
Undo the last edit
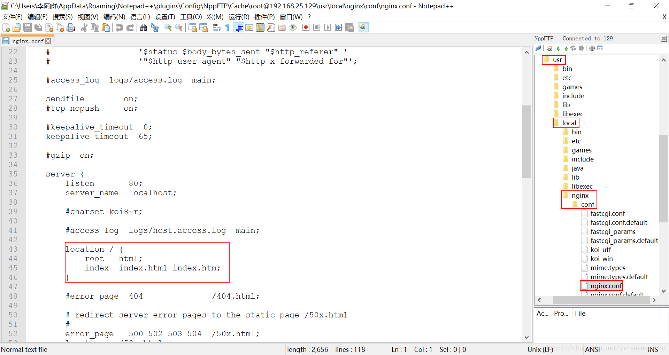pyautogui.click(x=119, y=27)
